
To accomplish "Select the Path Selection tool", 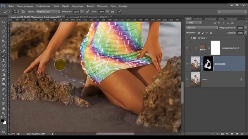I will [3, 99].
